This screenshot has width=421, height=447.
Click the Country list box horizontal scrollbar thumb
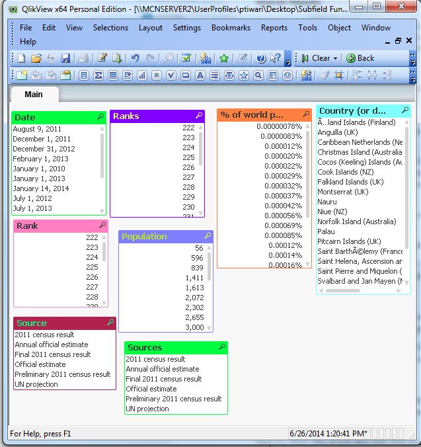pos(342,290)
